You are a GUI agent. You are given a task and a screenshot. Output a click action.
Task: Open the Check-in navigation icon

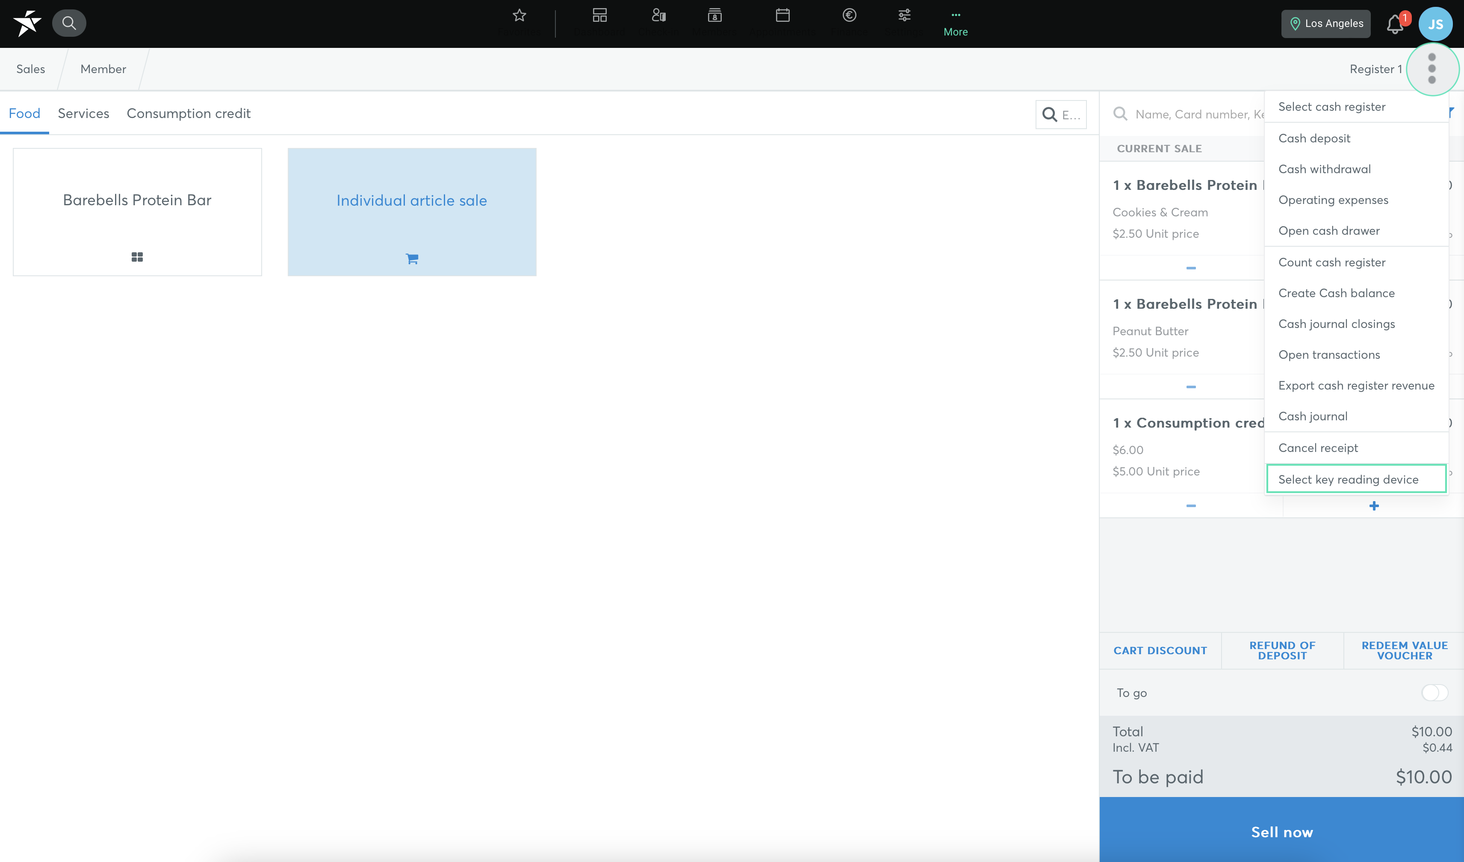658,16
